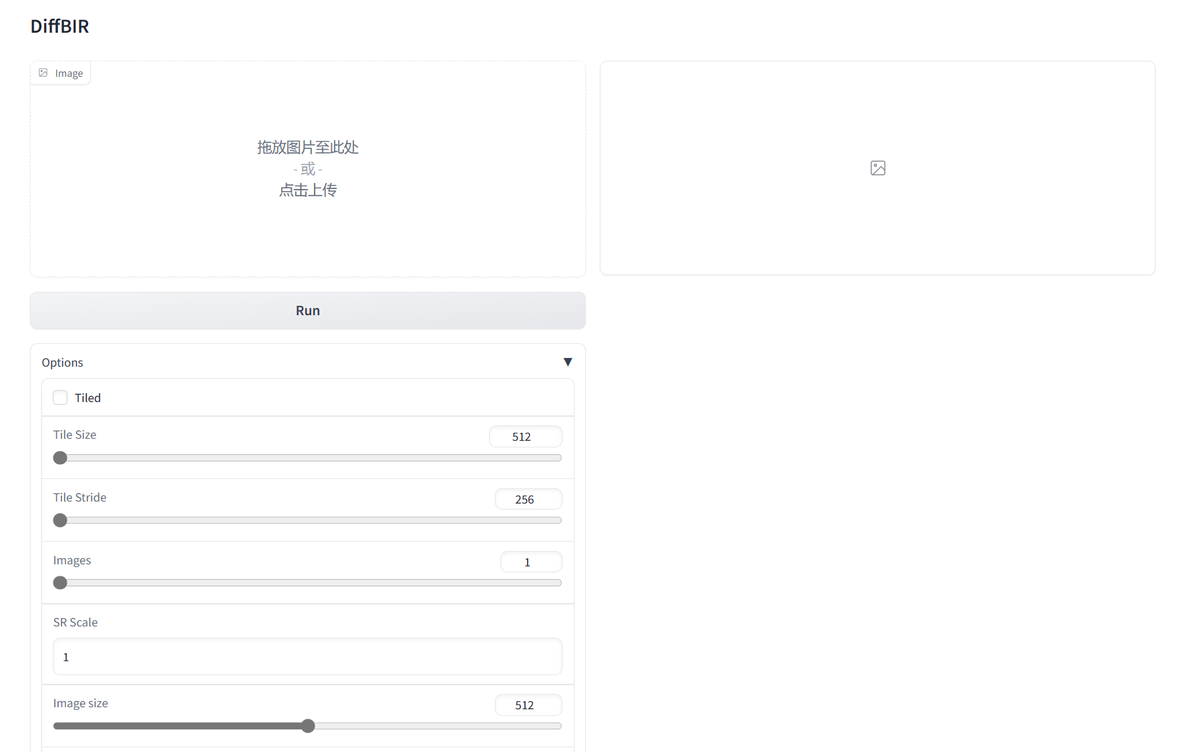Screen dimensions: 1185x752
Task: Click the Run button
Action: click(x=308, y=311)
